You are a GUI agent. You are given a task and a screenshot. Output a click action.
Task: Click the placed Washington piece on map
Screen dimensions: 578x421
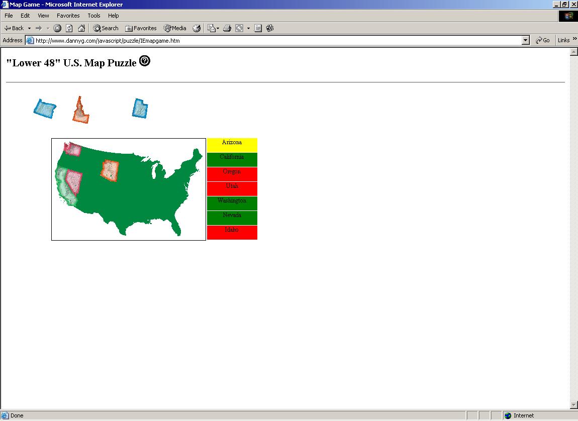72,148
